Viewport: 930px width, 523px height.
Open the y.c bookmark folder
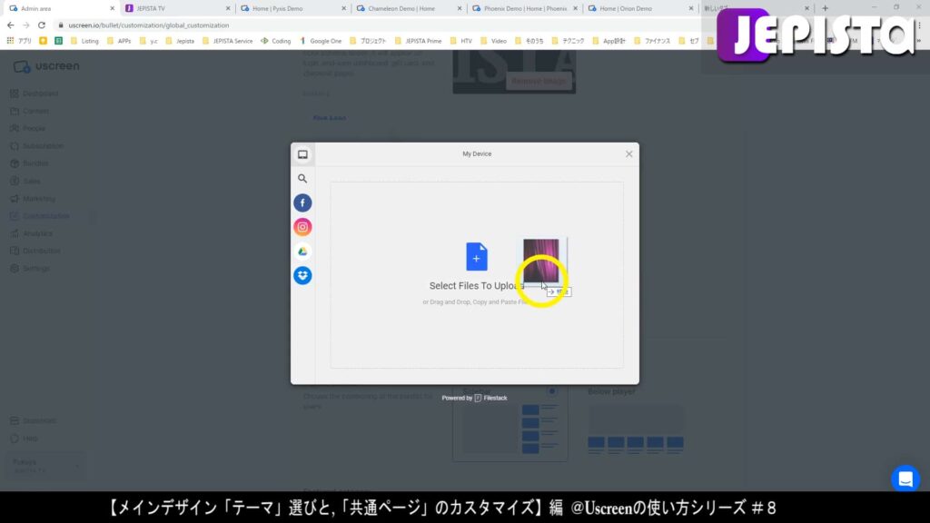pos(148,41)
